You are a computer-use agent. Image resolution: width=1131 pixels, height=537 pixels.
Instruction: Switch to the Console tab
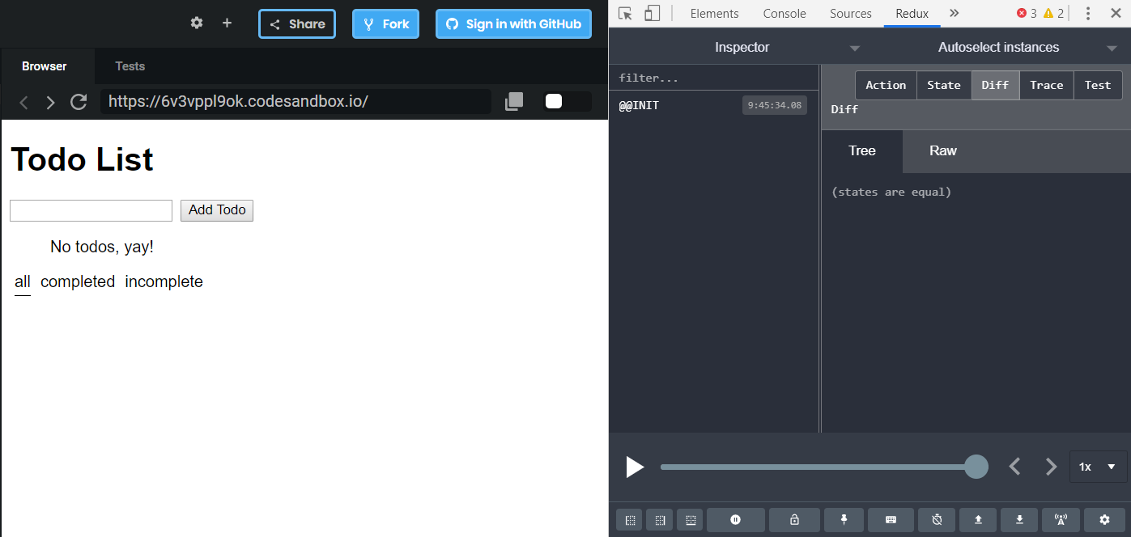(x=783, y=13)
